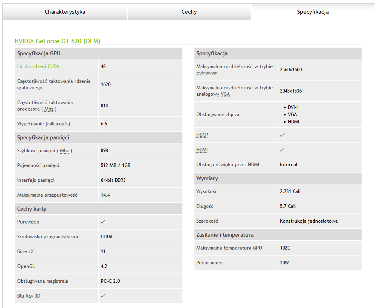Click the DirectX label
Screen dimensions: 382x308
pos(26,252)
